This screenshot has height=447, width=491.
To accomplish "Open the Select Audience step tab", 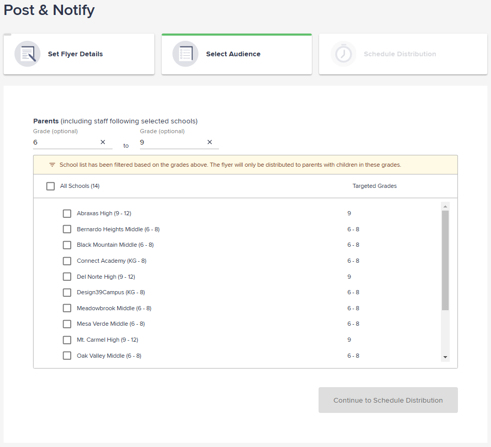I will [x=237, y=54].
